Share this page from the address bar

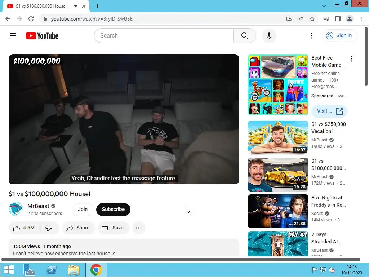pyautogui.click(x=301, y=19)
